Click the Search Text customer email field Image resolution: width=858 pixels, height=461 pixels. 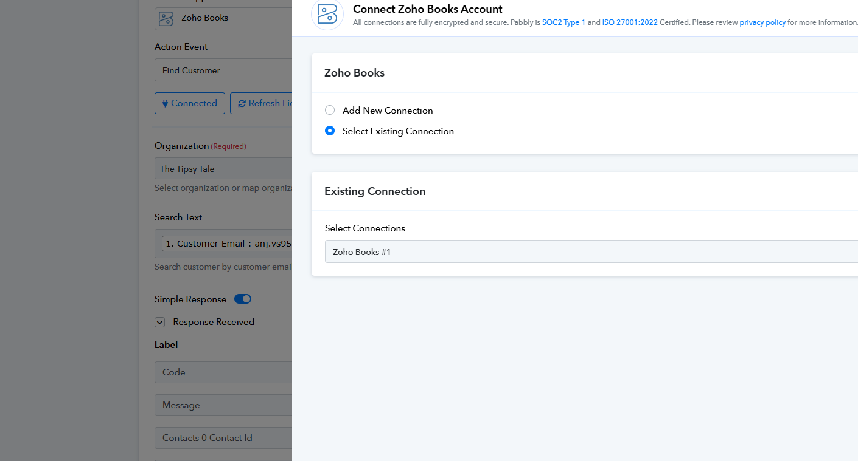click(x=223, y=244)
